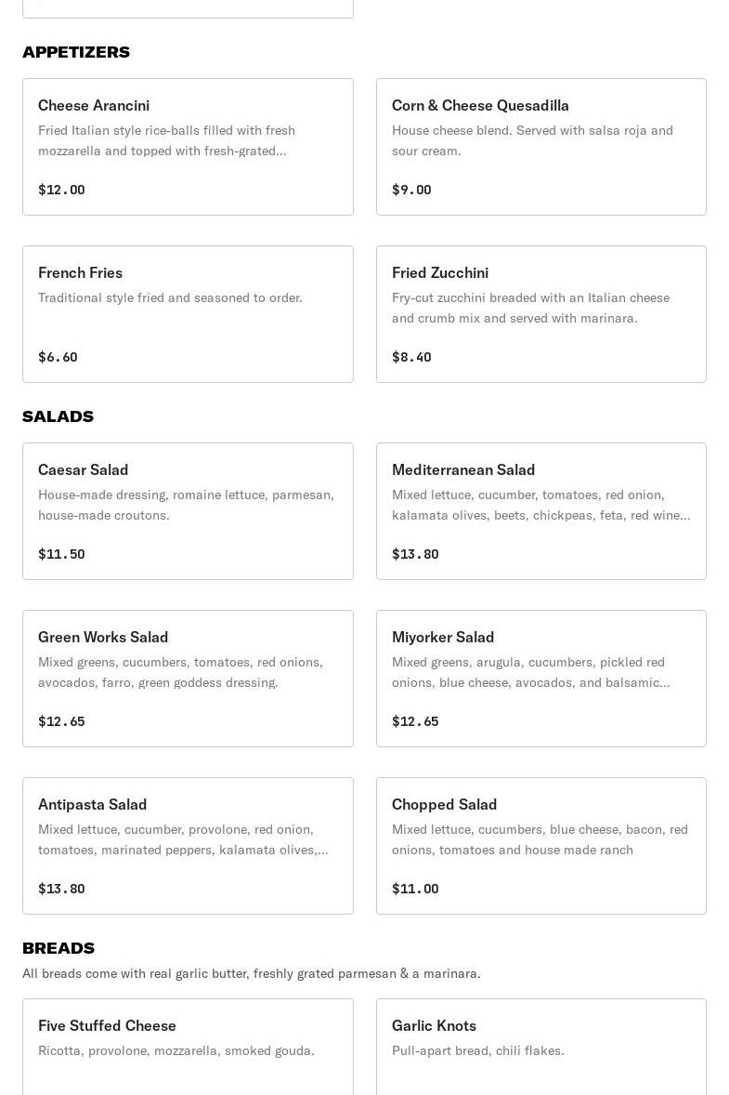Pick the Green Works Salad

coord(103,638)
